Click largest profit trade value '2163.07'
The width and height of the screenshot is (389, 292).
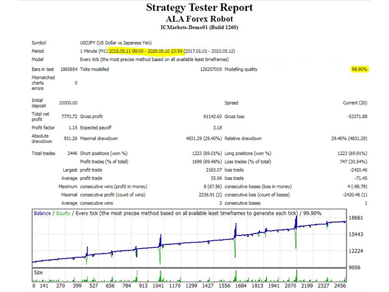213,170
